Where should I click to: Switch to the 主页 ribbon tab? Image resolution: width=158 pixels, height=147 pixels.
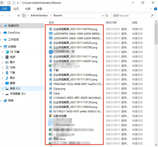[x=16, y=9]
